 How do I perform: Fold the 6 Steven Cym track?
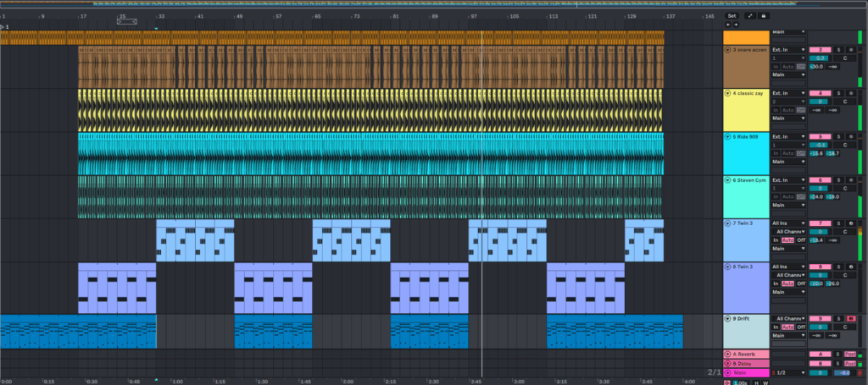(728, 180)
